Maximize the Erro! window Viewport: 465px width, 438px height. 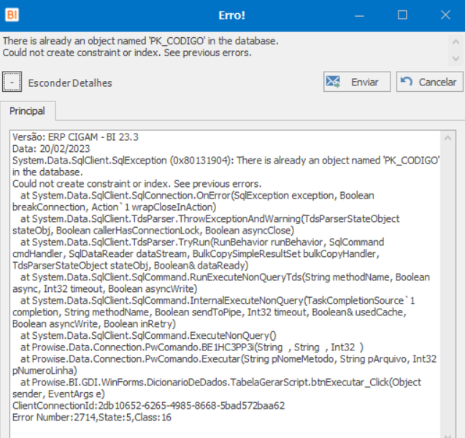[402, 15]
